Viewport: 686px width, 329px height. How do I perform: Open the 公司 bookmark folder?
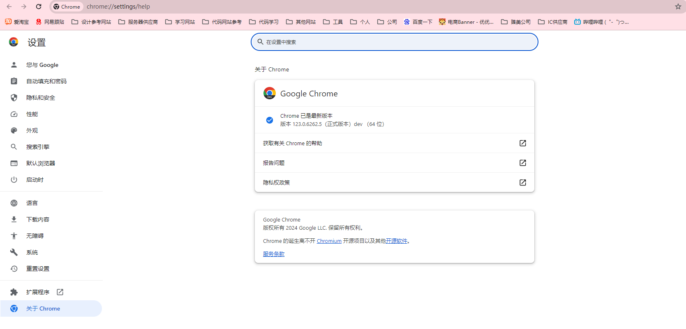click(387, 22)
